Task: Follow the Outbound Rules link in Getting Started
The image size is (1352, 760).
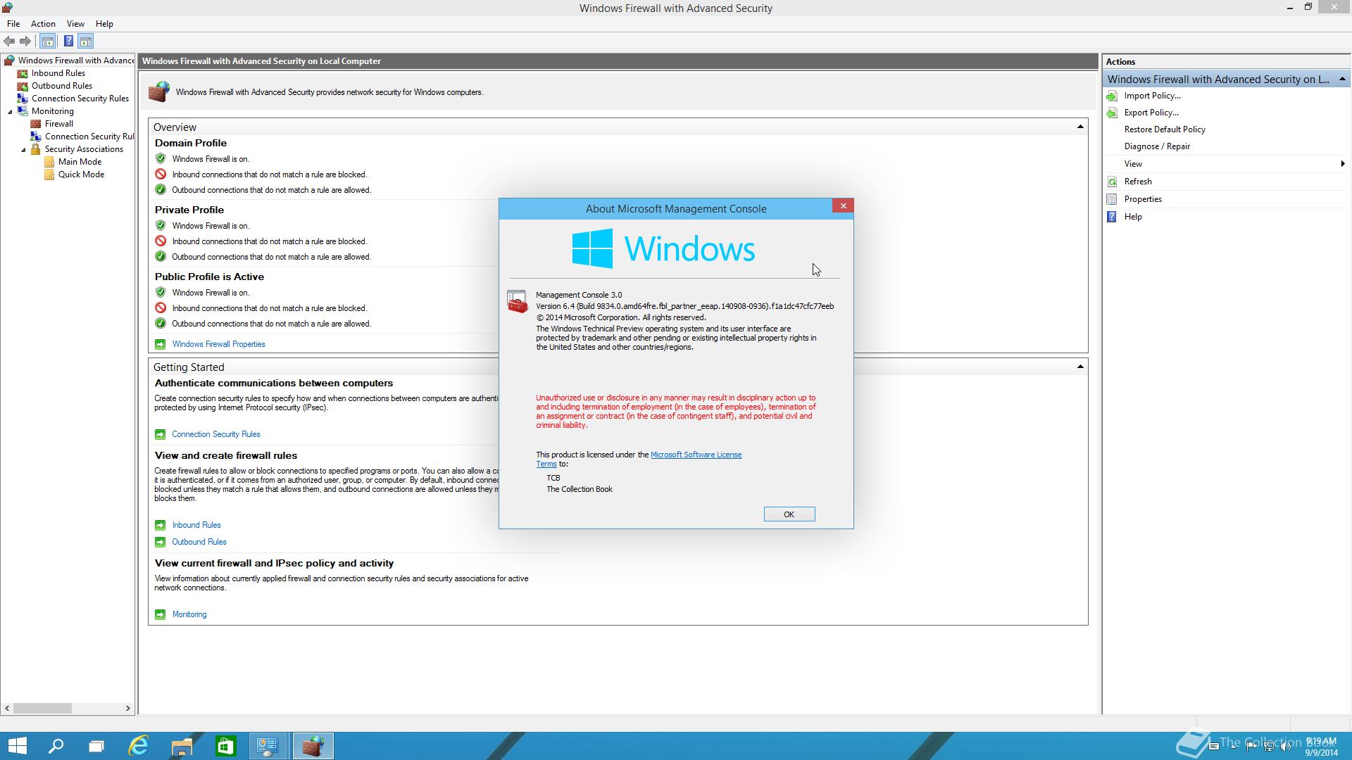Action: pos(199,542)
